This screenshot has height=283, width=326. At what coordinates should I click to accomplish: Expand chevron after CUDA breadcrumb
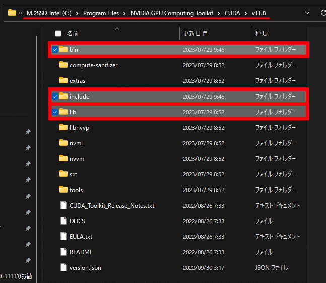coord(246,13)
